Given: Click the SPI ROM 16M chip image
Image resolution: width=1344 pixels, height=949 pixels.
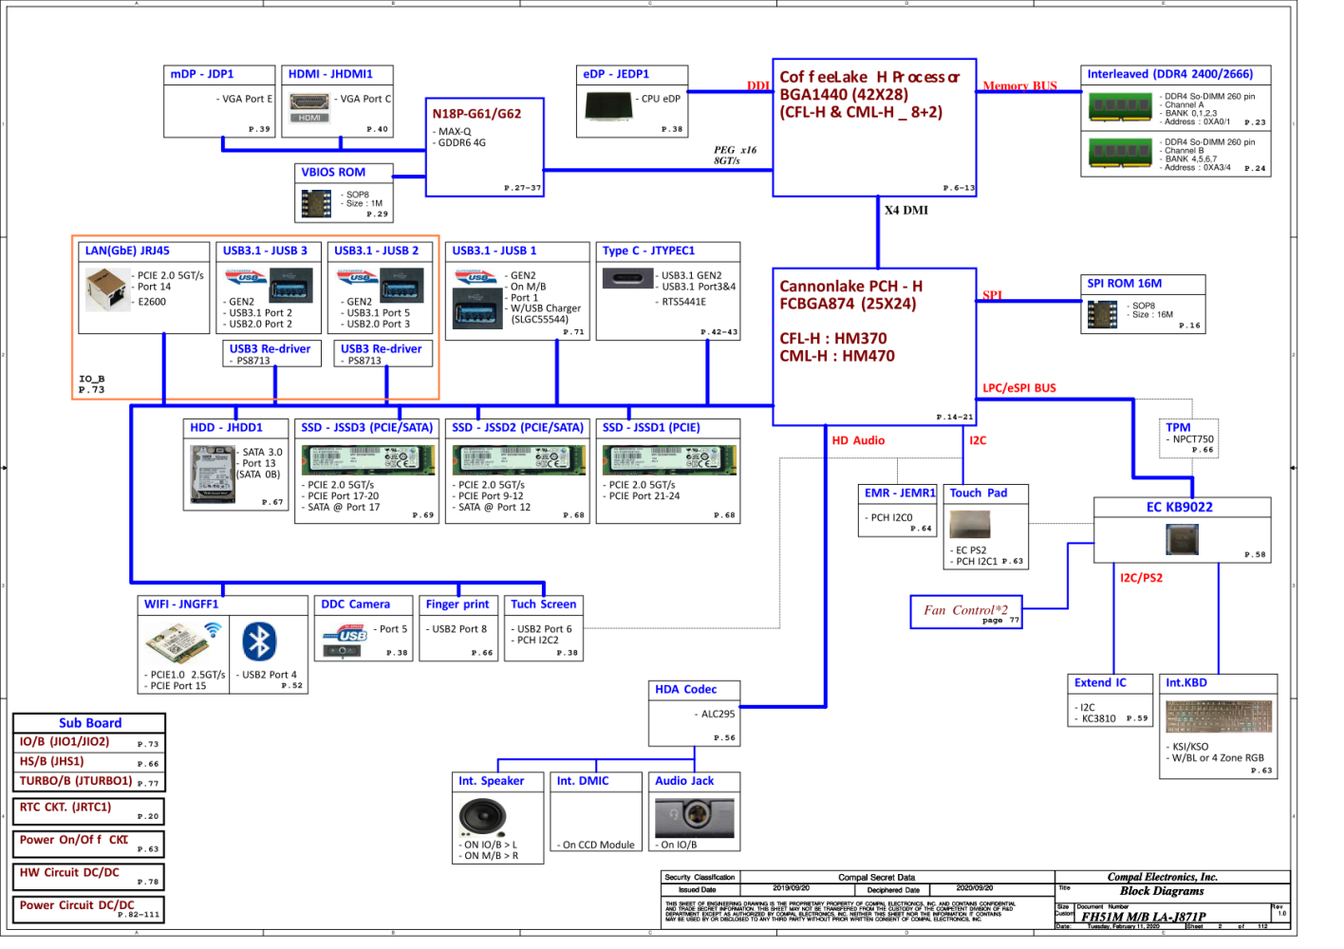Looking at the screenshot, I should pyautogui.click(x=1102, y=314).
